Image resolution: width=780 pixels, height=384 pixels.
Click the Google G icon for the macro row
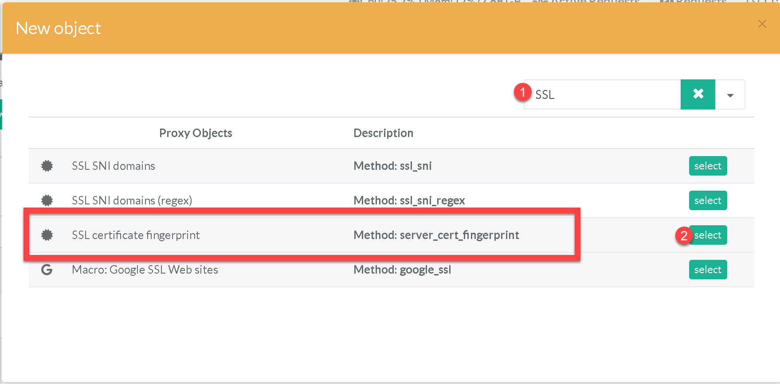point(47,270)
